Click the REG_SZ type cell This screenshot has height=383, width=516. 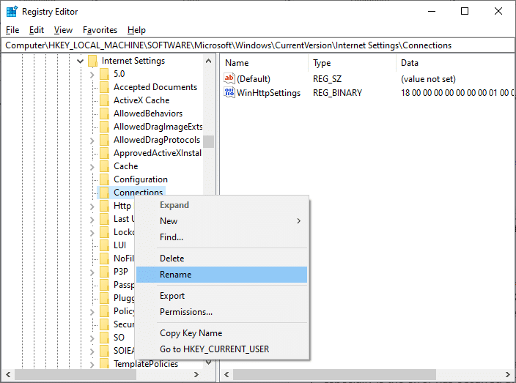[327, 79]
